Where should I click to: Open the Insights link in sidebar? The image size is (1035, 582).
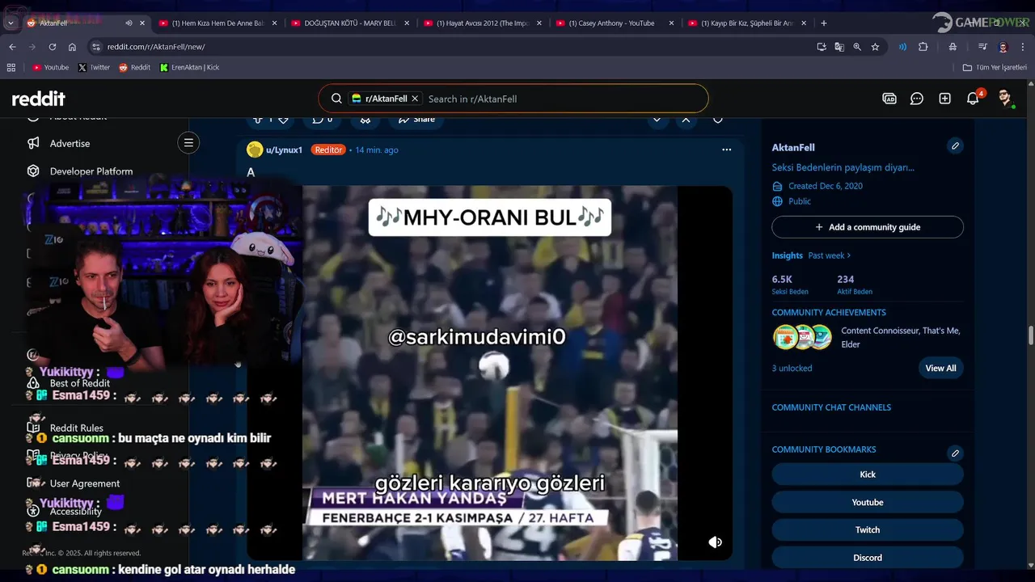click(787, 255)
